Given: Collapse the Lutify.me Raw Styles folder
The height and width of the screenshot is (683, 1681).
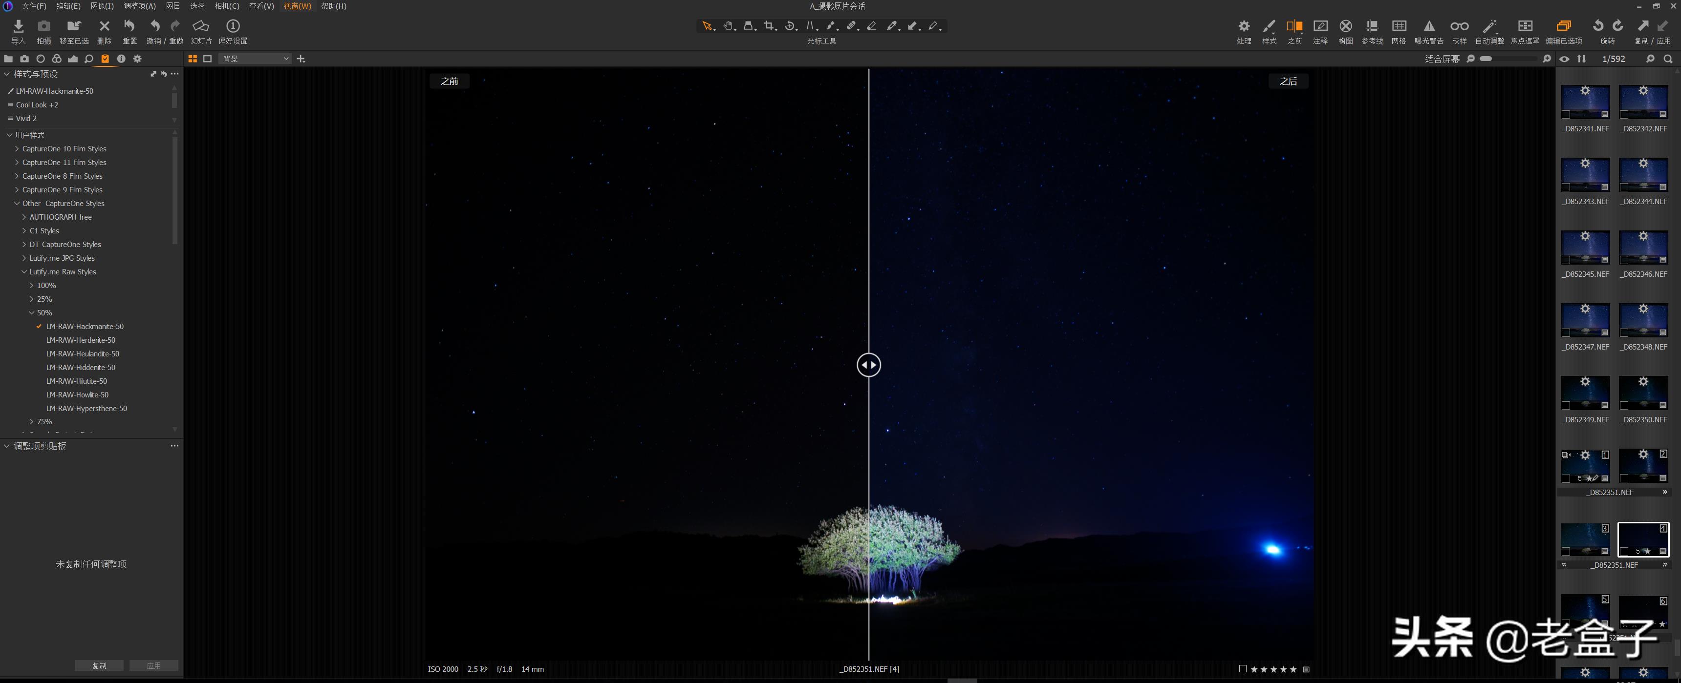Looking at the screenshot, I should coord(24,272).
